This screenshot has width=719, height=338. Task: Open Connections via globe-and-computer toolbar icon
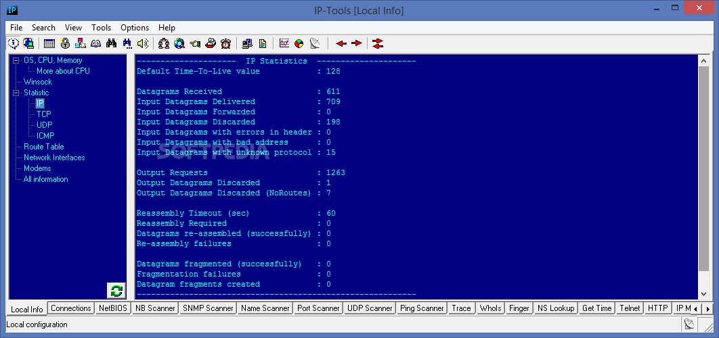(x=28, y=43)
